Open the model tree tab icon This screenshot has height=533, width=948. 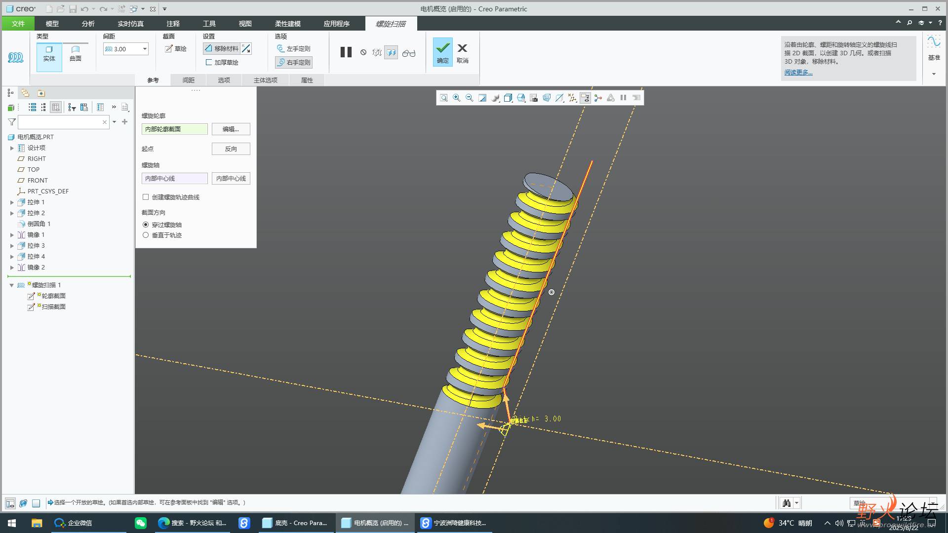click(x=10, y=93)
